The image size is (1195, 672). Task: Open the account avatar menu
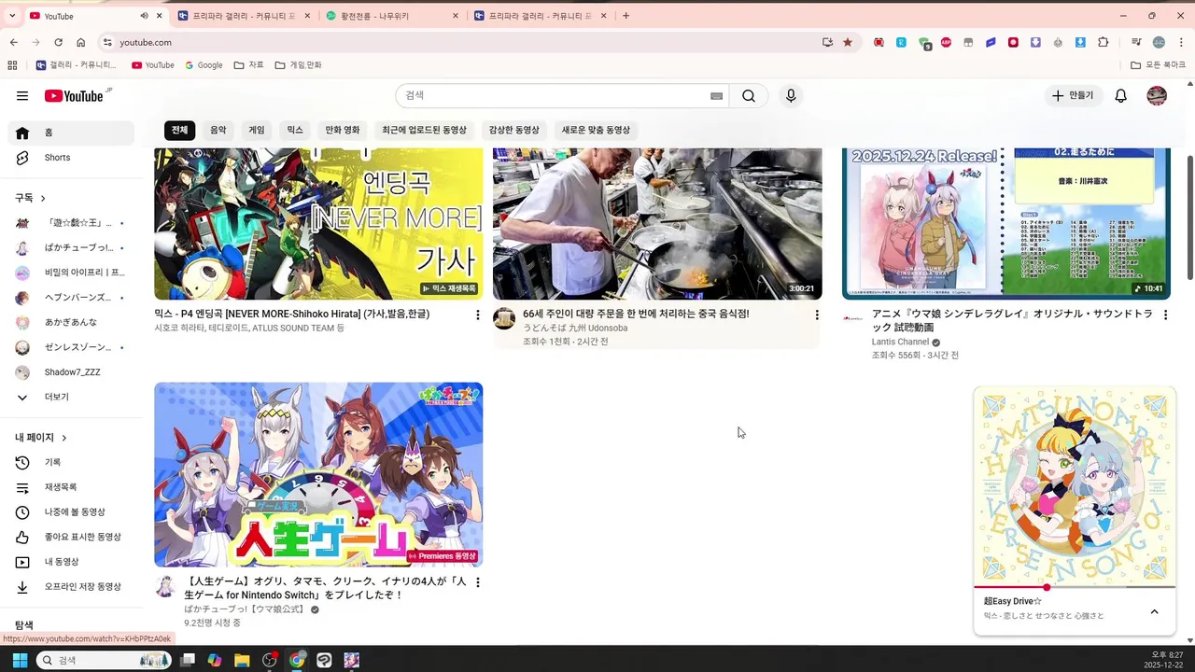[x=1157, y=96]
